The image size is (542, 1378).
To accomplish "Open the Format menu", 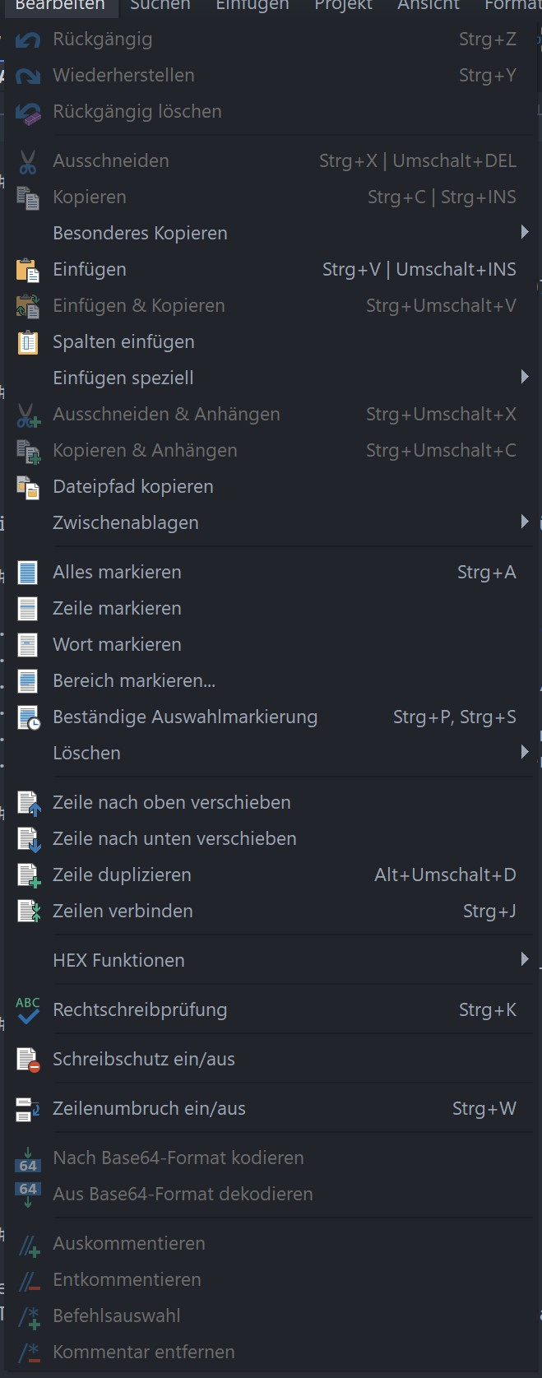I will [512, 5].
